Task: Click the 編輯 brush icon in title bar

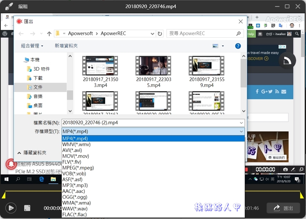Action: tap(9, 6)
